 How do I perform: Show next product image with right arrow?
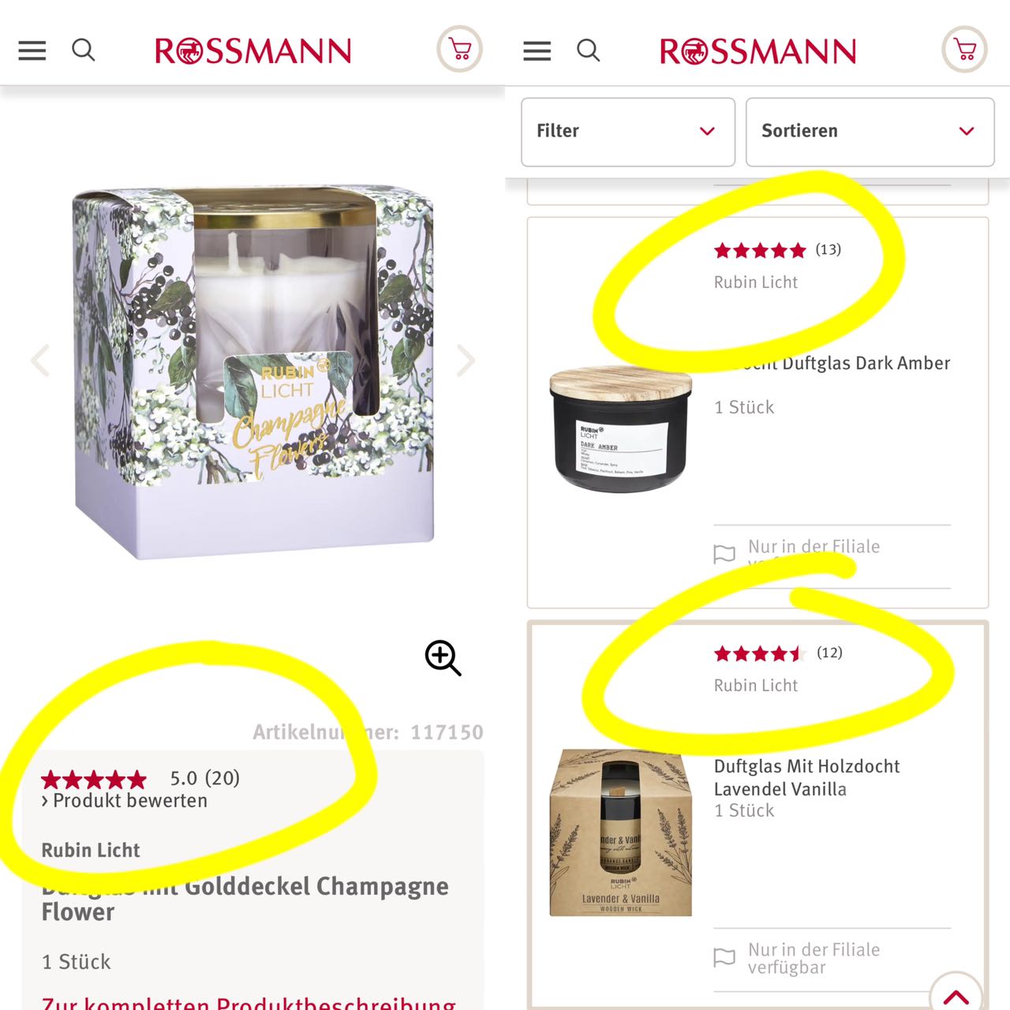coord(466,361)
